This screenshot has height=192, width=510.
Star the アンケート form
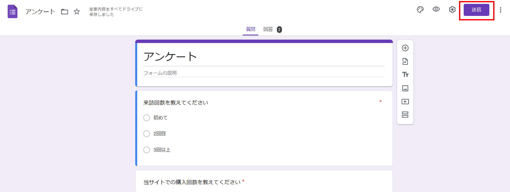77,11
